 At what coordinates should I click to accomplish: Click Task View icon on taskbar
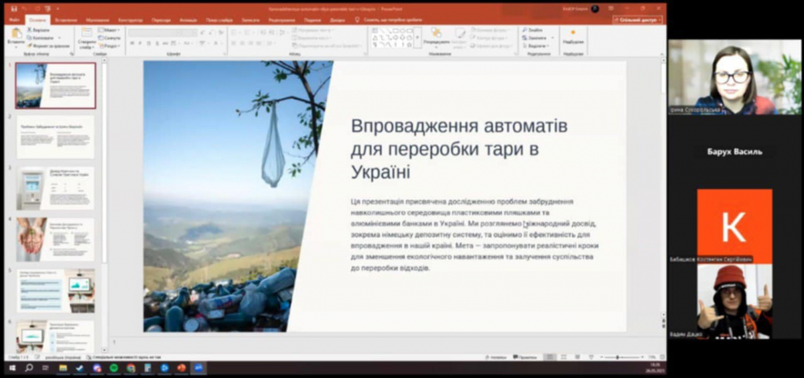46,368
